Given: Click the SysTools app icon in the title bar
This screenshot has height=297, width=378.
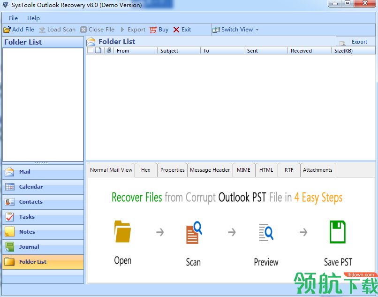Looking at the screenshot, I should coord(5,5).
